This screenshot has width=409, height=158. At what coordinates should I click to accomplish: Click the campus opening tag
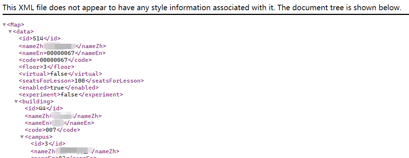(38, 137)
